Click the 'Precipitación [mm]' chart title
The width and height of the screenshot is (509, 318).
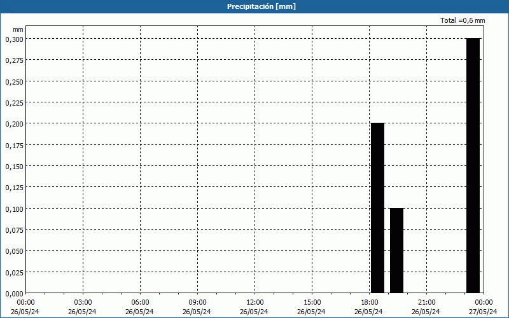(x=261, y=6)
